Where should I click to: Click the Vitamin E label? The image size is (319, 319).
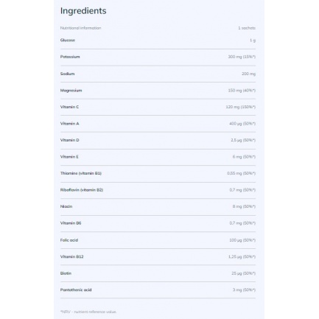(69, 157)
